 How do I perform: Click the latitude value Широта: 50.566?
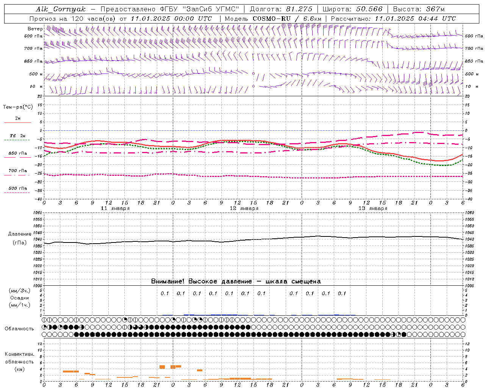point(352,9)
